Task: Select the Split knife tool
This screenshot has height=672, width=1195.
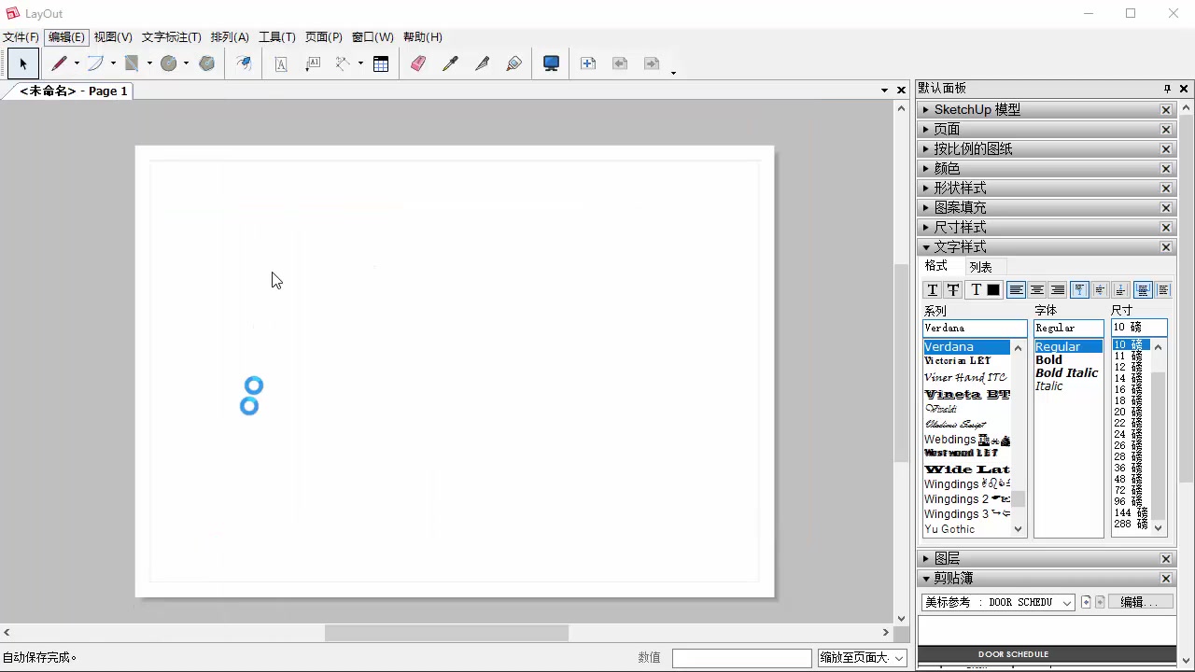Action: pos(482,63)
